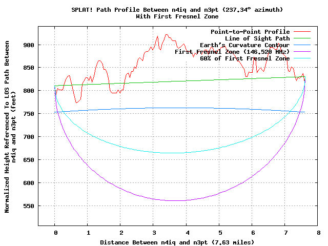This screenshot has height=246, width=328.
Task: Click the 'Earth's Curvature Contour' legend label
Action: click(x=245, y=45)
